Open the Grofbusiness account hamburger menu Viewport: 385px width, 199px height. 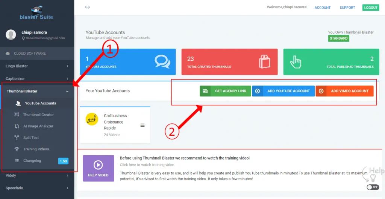pyautogui.click(x=142, y=125)
